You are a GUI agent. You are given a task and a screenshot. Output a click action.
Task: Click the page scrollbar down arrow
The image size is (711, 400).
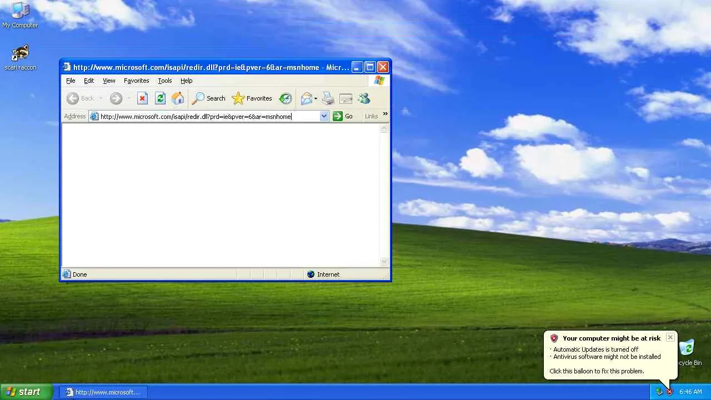tap(384, 262)
